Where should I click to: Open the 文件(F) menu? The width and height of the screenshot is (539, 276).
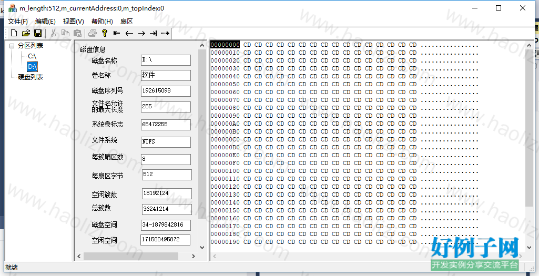point(17,22)
